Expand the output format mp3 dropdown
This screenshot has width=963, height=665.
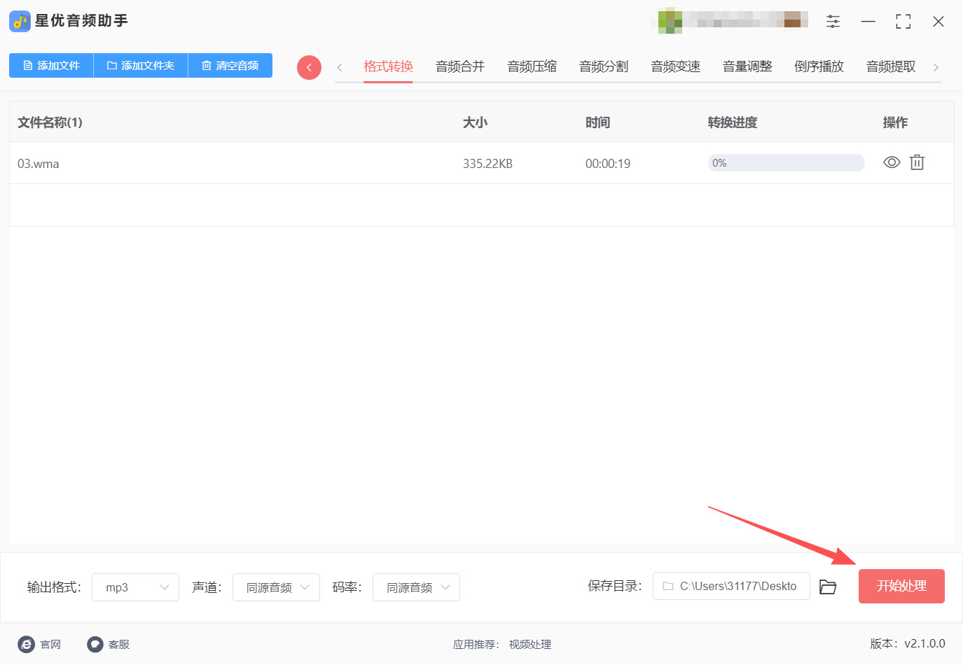135,587
